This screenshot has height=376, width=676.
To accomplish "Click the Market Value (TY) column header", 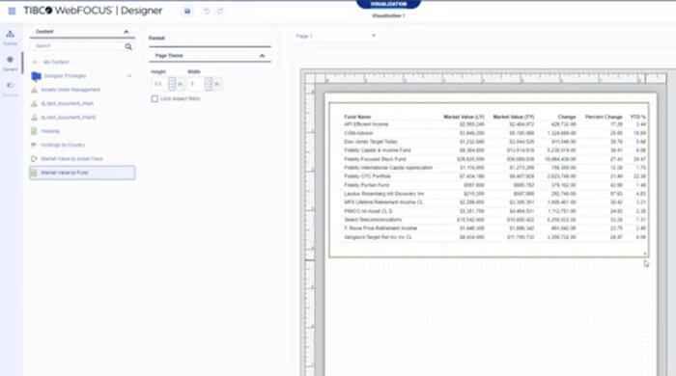I will coord(514,117).
